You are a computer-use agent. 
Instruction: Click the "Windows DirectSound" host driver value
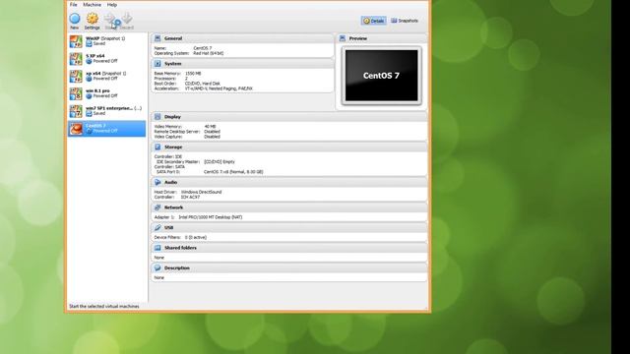(x=201, y=192)
